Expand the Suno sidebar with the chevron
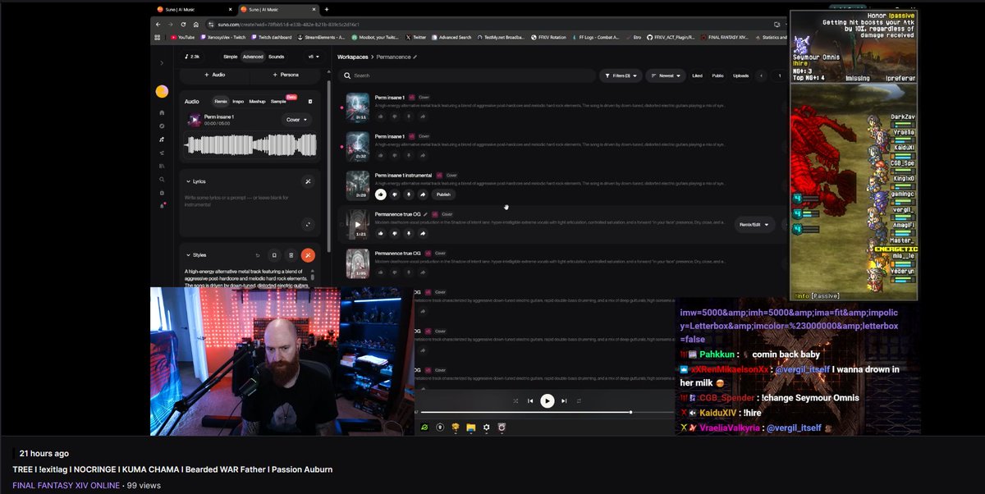 click(162, 63)
